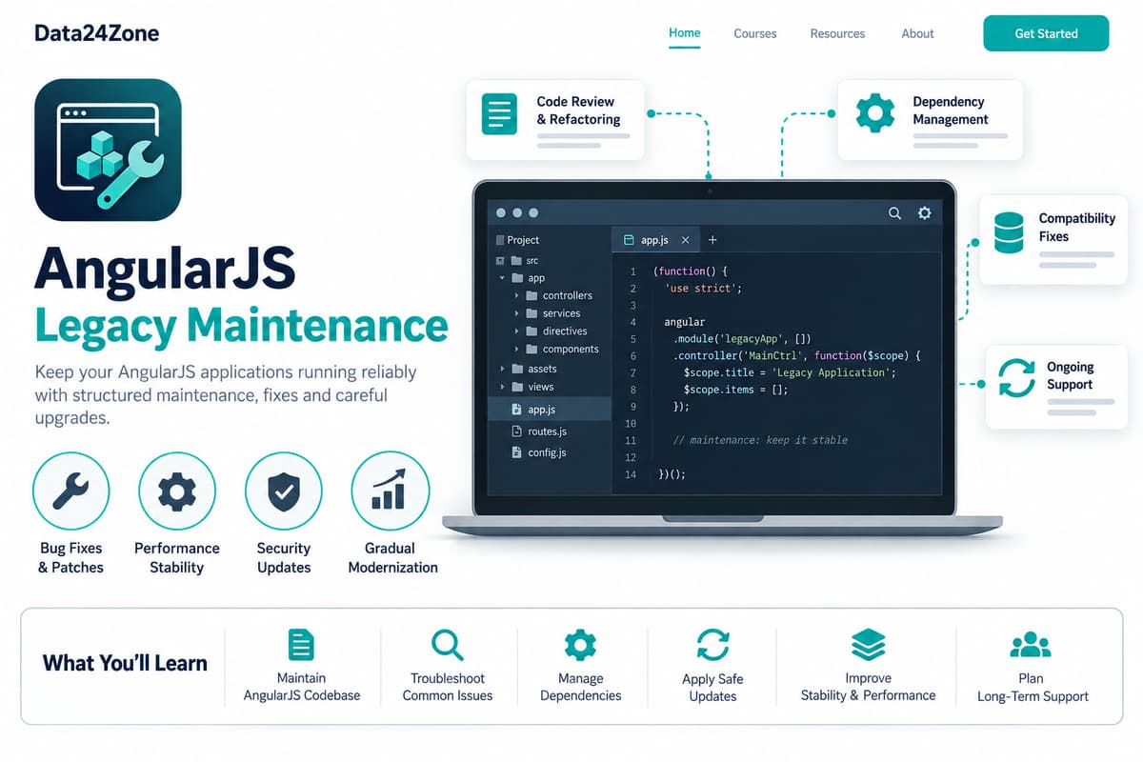The height and width of the screenshot is (762, 1143).
Task: Click the Dependency Management gear icon
Action: pyautogui.click(x=875, y=112)
